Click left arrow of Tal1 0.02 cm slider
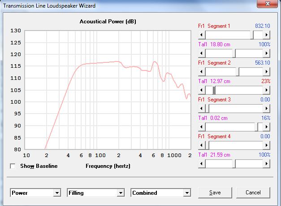281x206 pixels. 202,127
